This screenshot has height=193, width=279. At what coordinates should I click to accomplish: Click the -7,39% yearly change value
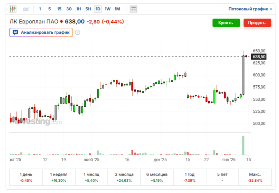190,181
